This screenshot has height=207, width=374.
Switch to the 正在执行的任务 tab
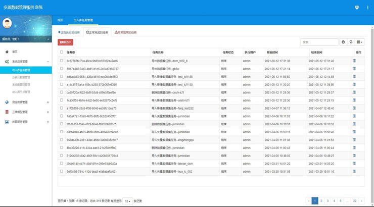click(69, 32)
